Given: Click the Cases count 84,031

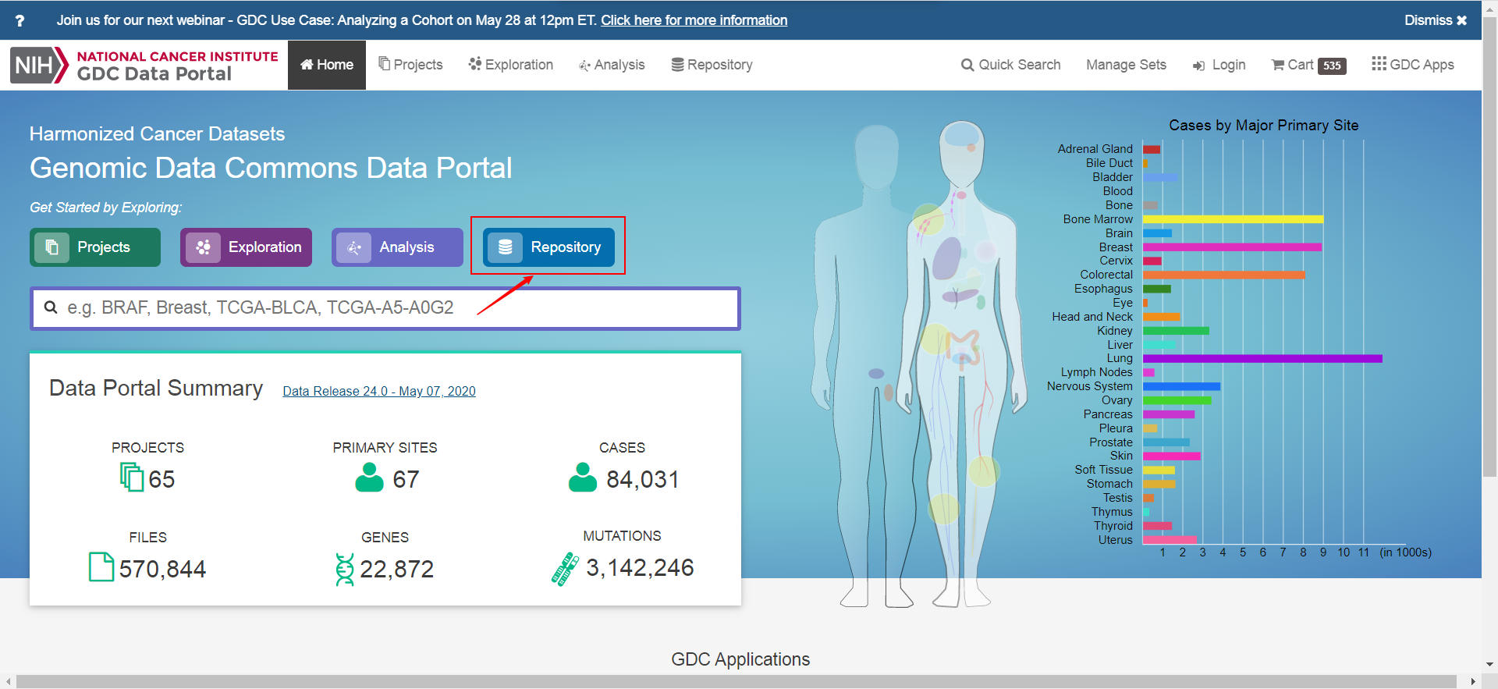Looking at the screenshot, I should pos(643,479).
